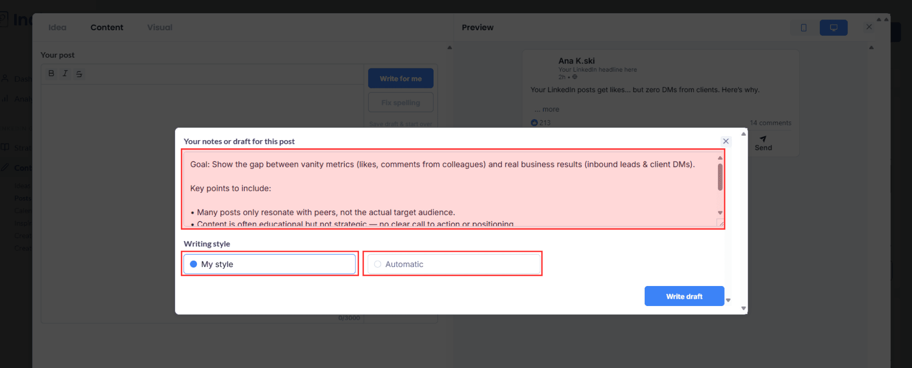Open the 14 comments link

click(x=771, y=123)
